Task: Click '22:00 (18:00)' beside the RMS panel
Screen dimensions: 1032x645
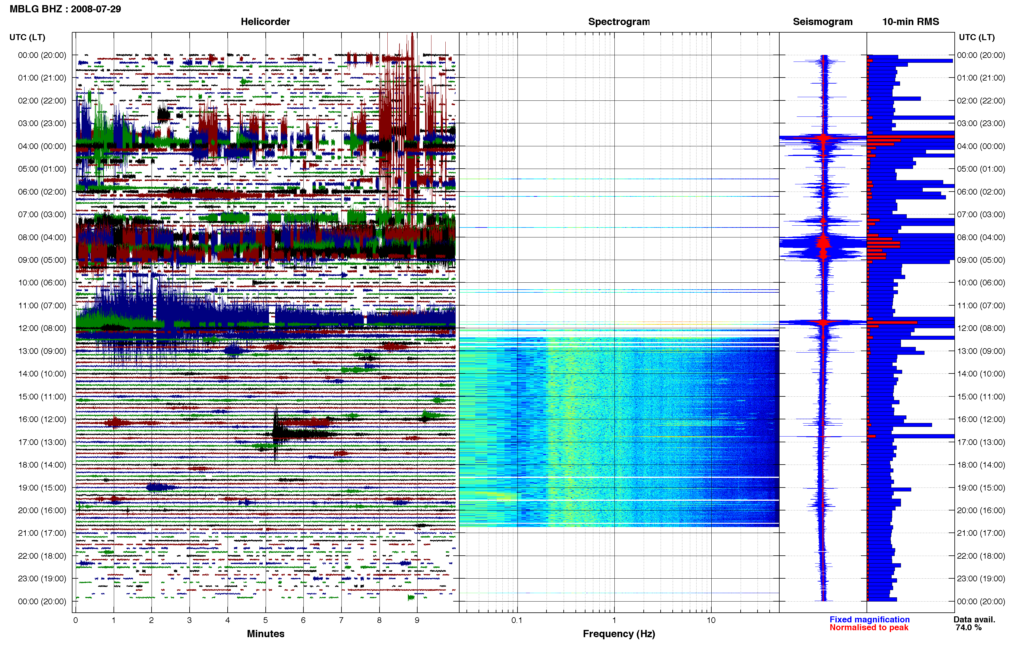Action: pos(981,556)
